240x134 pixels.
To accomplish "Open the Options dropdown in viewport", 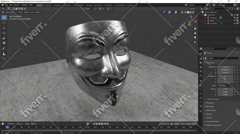I will [193, 9].
